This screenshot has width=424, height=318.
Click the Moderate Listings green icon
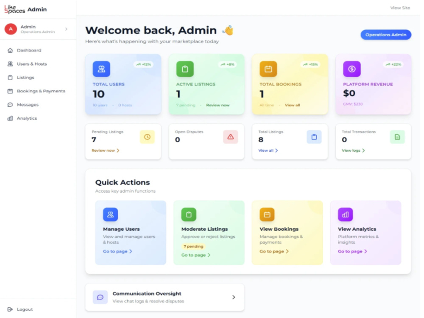pos(189,215)
